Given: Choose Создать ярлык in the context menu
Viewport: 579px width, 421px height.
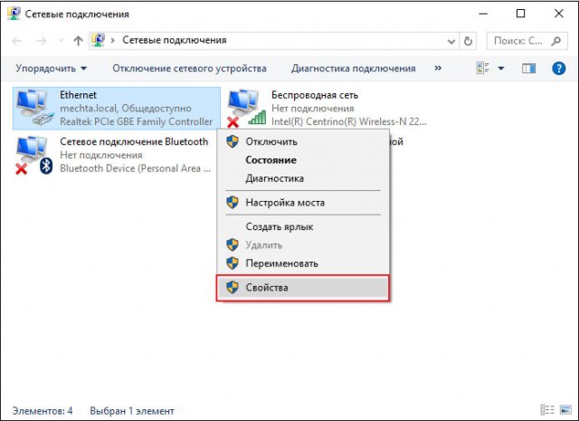Looking at the screenshot, I should tap(302, 226).
